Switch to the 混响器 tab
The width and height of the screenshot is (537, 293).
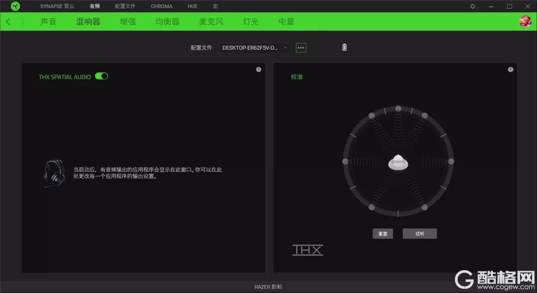coord(88,21)
